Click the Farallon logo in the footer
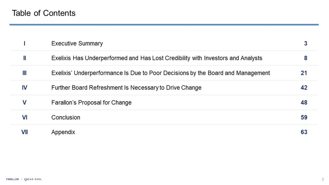The width and height of the screenshot is (329, 185). point(12,179)
